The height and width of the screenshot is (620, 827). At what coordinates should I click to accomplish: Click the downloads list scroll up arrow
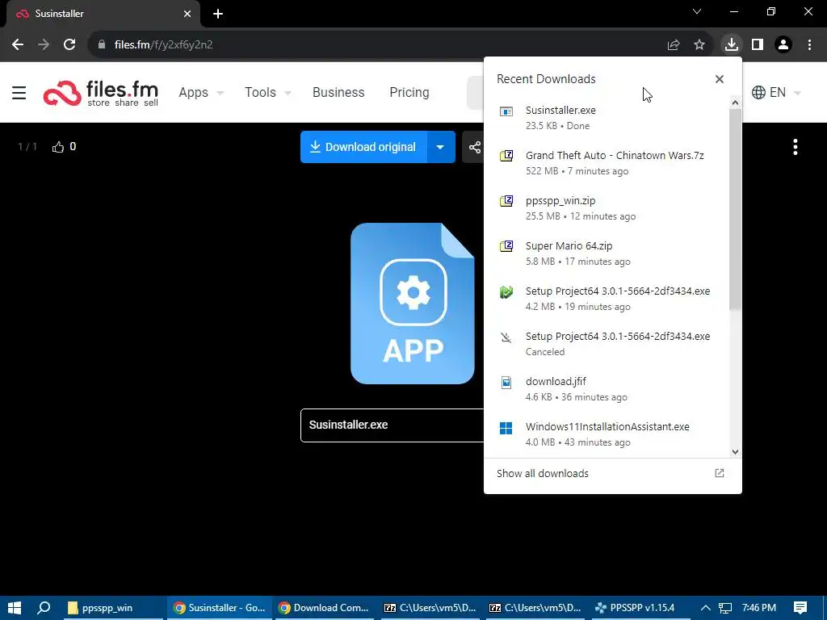[735, 103]
